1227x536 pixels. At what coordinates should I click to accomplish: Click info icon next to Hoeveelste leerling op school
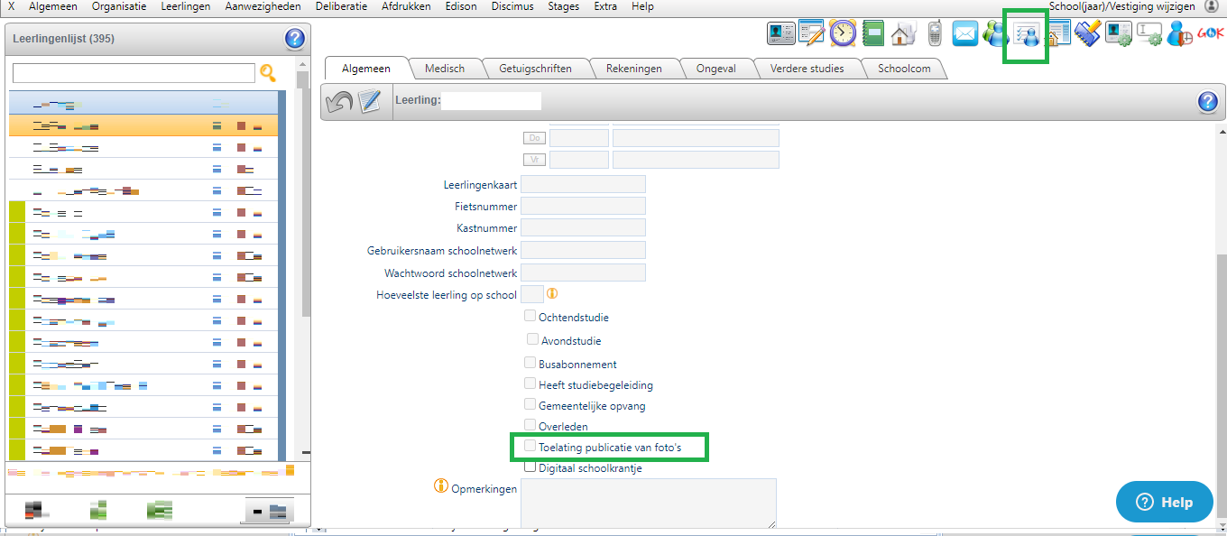(552, 293)
